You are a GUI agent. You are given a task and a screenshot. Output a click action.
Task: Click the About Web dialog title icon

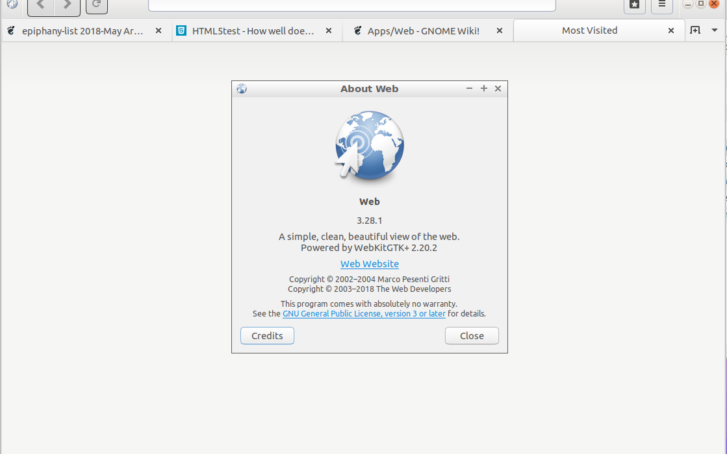pyautogui.click(x=242, y=88)
